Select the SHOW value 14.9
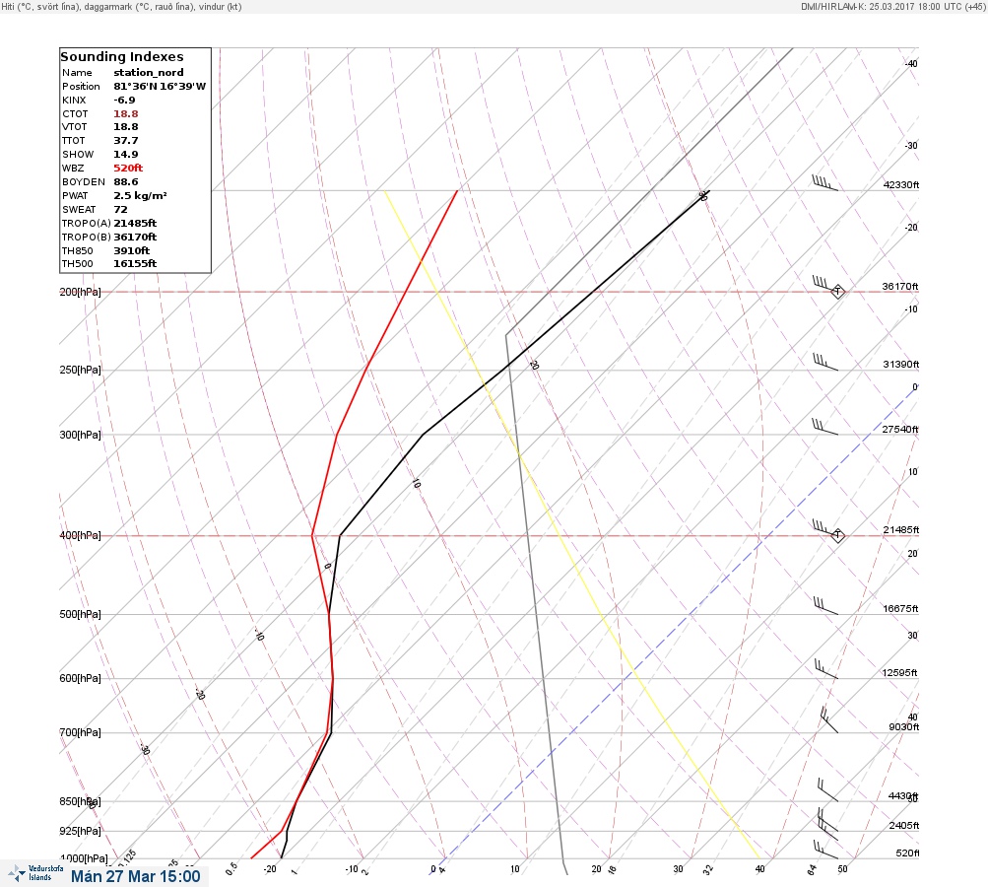This screenshot has width=988, height=887. (x=126, y=155)
